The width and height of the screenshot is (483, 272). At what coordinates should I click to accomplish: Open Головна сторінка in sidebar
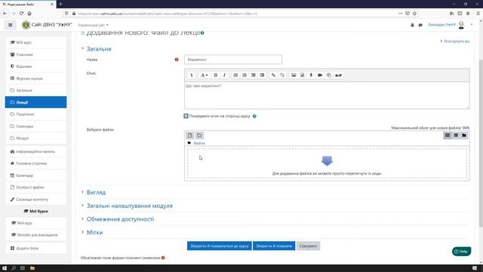[x=35, y=163]
